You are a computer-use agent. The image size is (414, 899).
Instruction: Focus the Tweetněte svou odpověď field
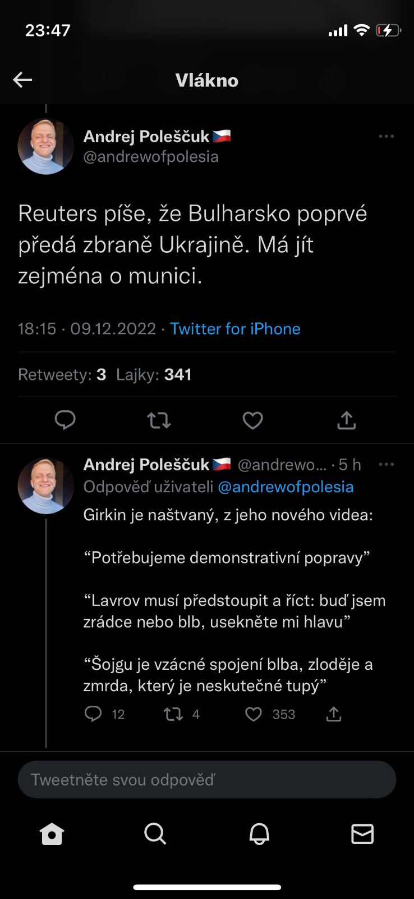click(x=207, y=779)
